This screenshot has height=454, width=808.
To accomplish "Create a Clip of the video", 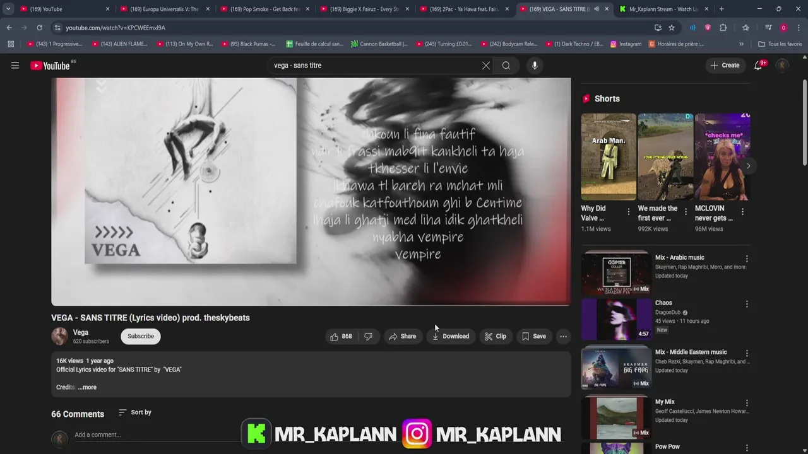I will [x=496, y=336].
